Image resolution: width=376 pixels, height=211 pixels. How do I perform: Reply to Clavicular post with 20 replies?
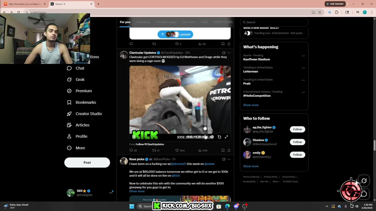pyautogui.click(x=133, y=150)
